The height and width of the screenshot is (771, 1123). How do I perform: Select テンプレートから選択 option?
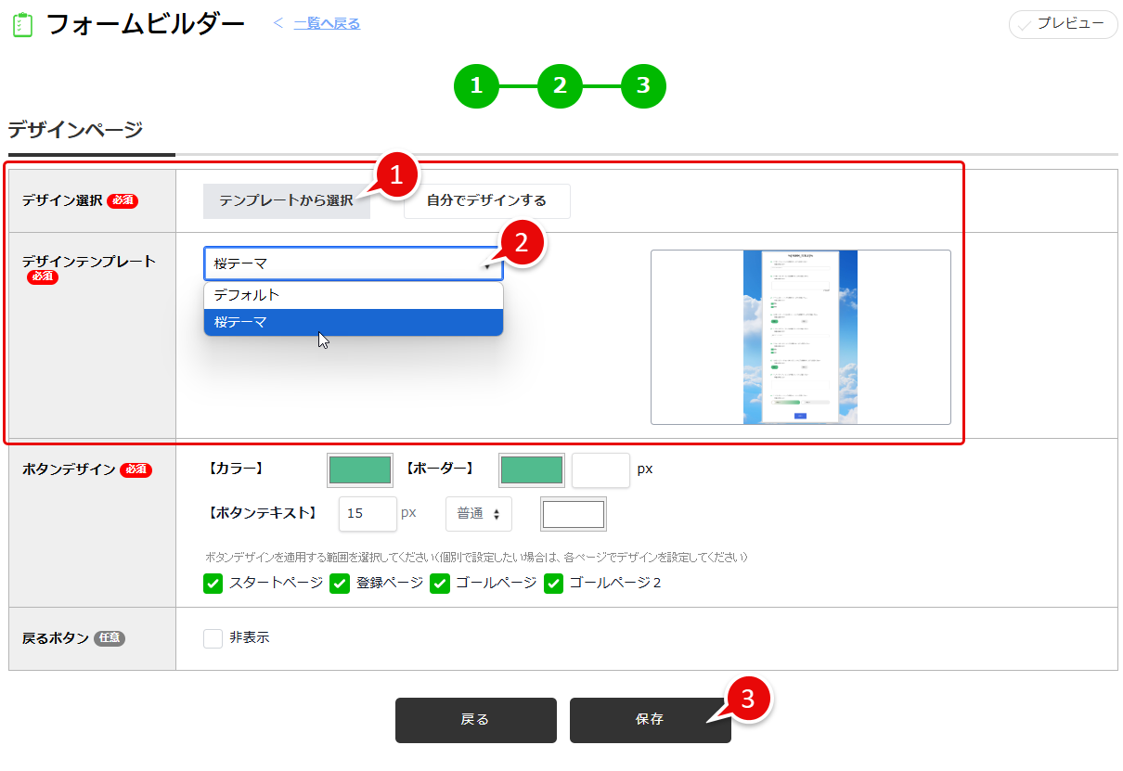tap(286, 201)
